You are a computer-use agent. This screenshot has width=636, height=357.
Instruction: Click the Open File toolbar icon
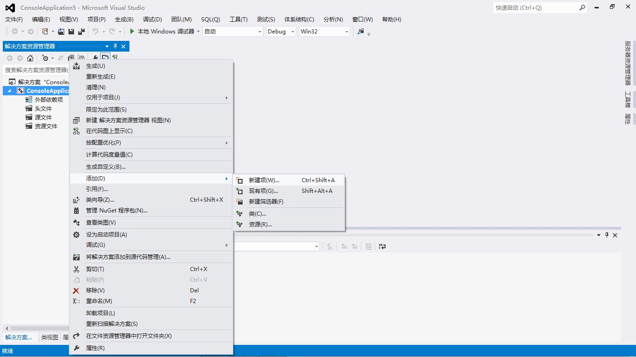61,31
